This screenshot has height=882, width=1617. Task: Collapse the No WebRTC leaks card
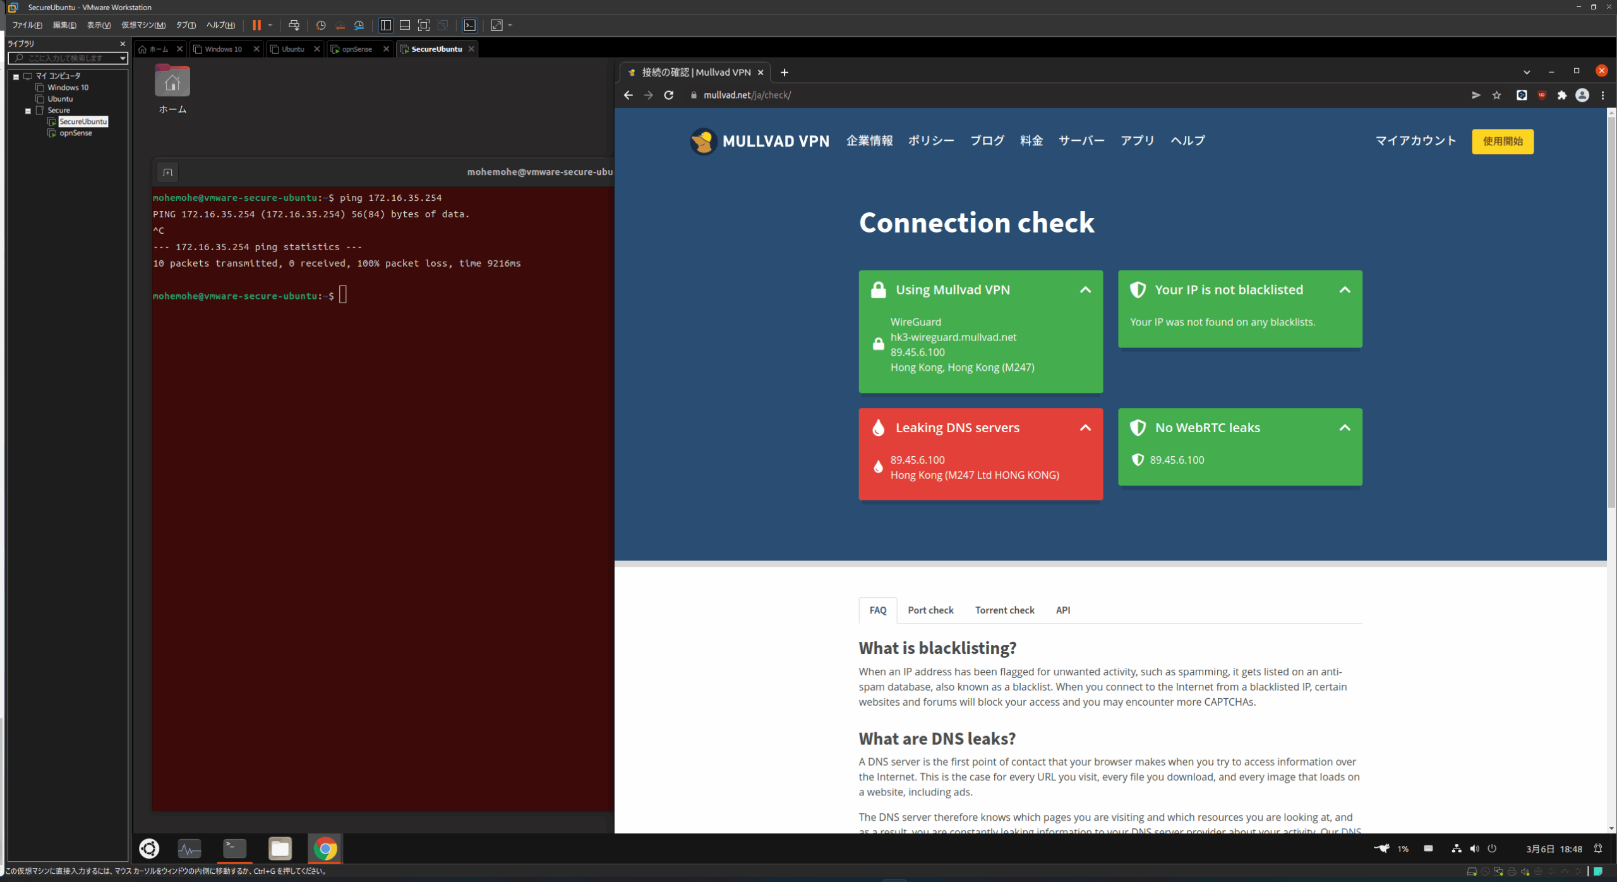click(1345, 428)
